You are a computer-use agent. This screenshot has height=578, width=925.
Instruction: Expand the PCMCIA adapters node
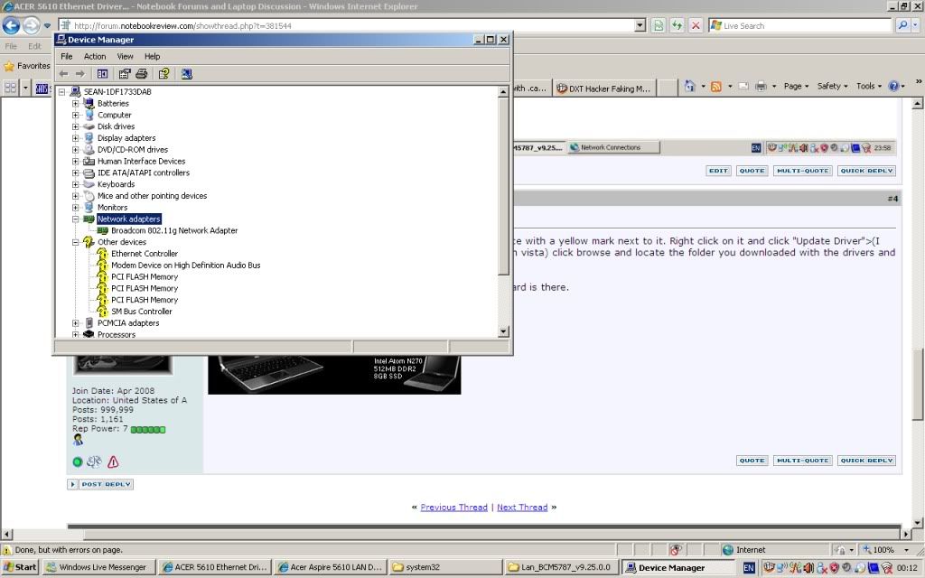(x=76, y=322)
